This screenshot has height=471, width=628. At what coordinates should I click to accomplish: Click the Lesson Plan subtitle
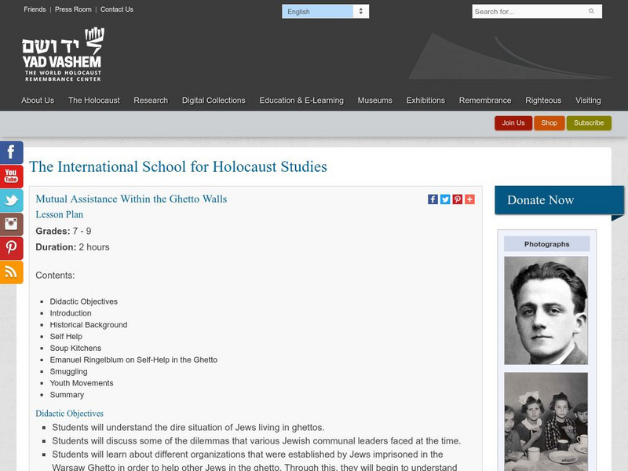click(x=60, y=214)
